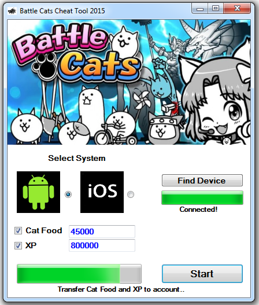The width and height of the screenshot is (259, 305).
Task: Click the Android robot logo icon
Action: tap(38, 192)
